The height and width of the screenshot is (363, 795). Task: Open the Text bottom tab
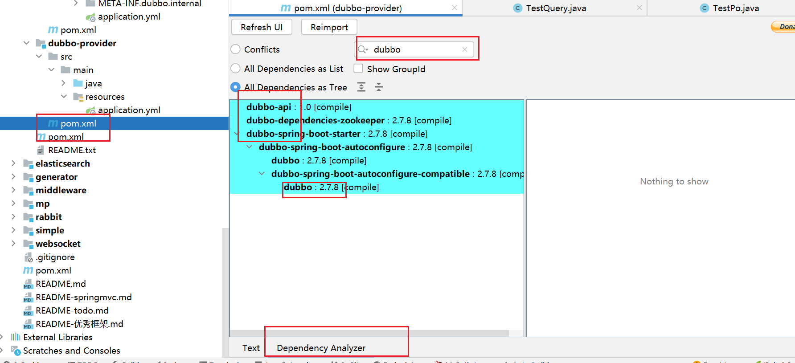click(251, 348)
